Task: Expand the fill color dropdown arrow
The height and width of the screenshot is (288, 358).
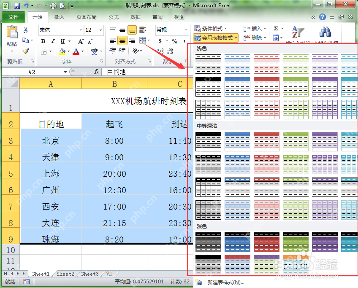Action: 68,51
